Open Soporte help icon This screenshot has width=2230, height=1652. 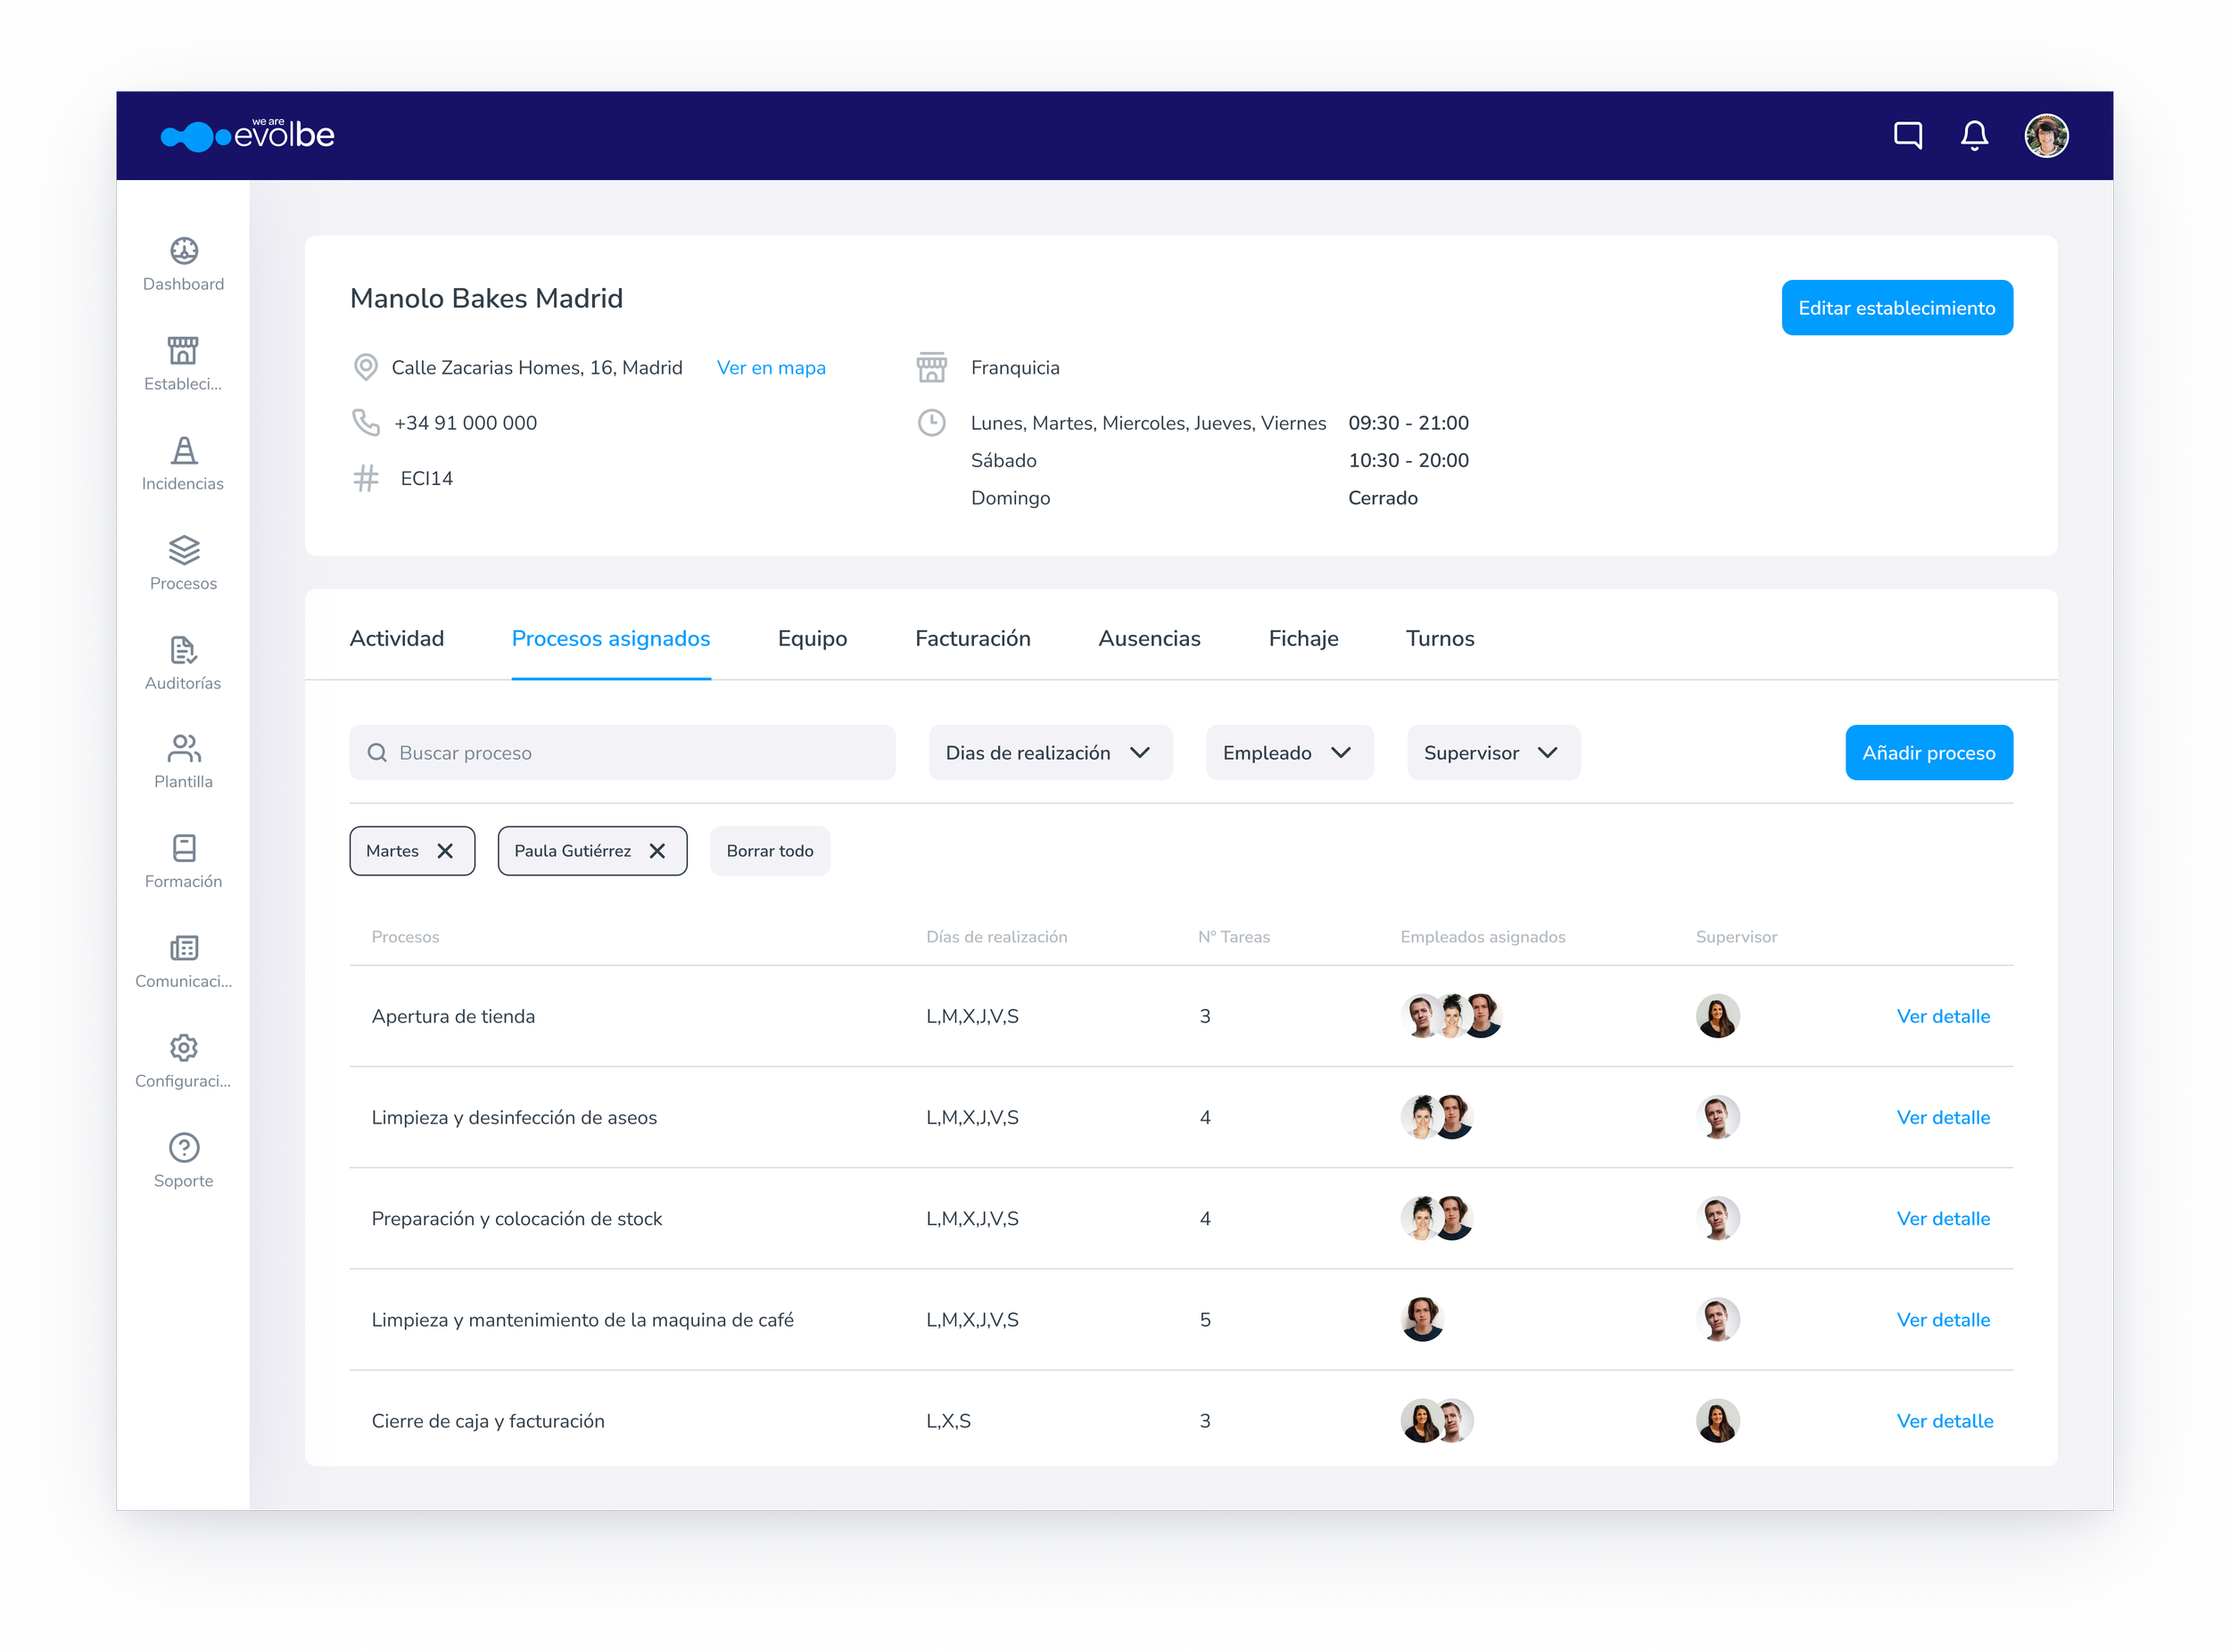(183, 1147)
